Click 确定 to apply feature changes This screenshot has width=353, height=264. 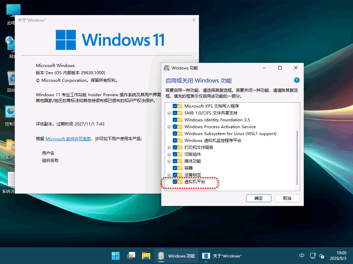pos(259,198)
